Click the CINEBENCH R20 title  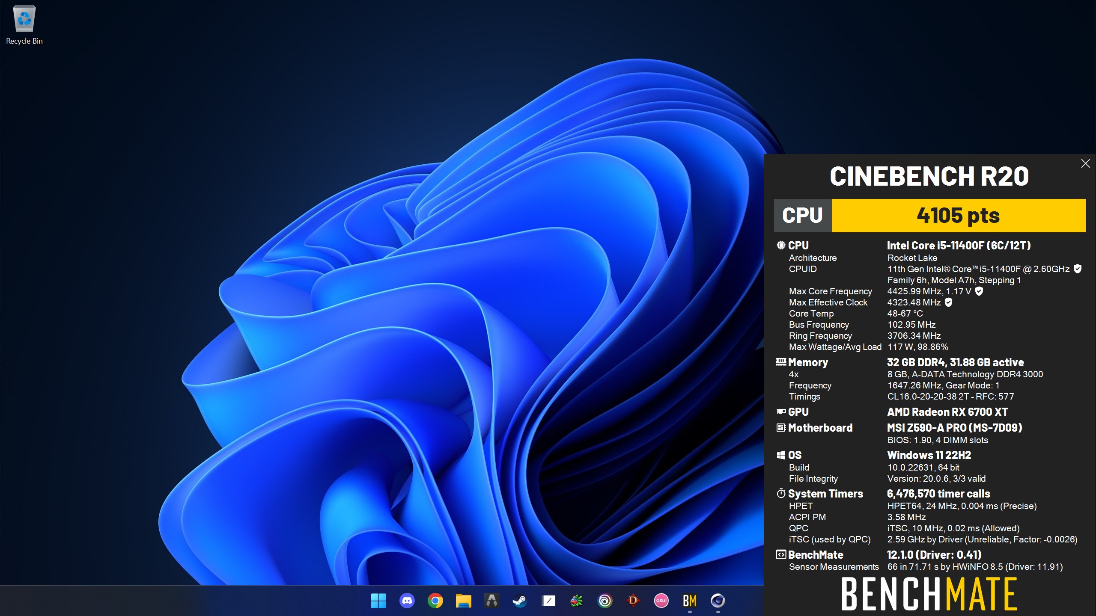coord(929,176)
